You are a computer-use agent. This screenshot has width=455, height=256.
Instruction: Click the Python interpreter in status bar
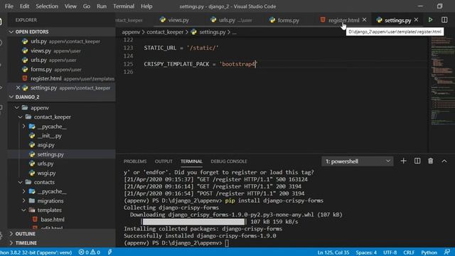[36, 252]
